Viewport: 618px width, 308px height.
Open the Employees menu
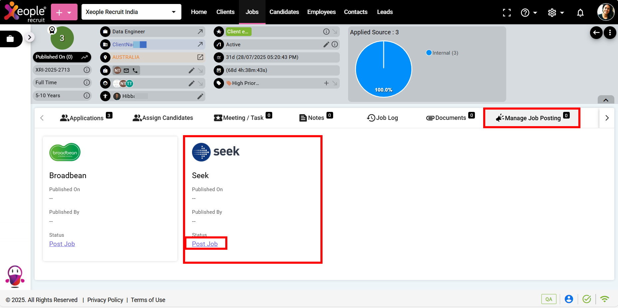(321, 12)
